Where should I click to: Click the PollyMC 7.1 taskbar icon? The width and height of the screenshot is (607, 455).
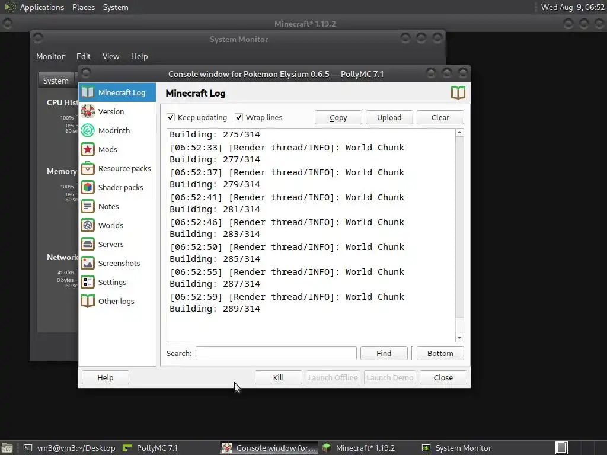tap(127, 448)
